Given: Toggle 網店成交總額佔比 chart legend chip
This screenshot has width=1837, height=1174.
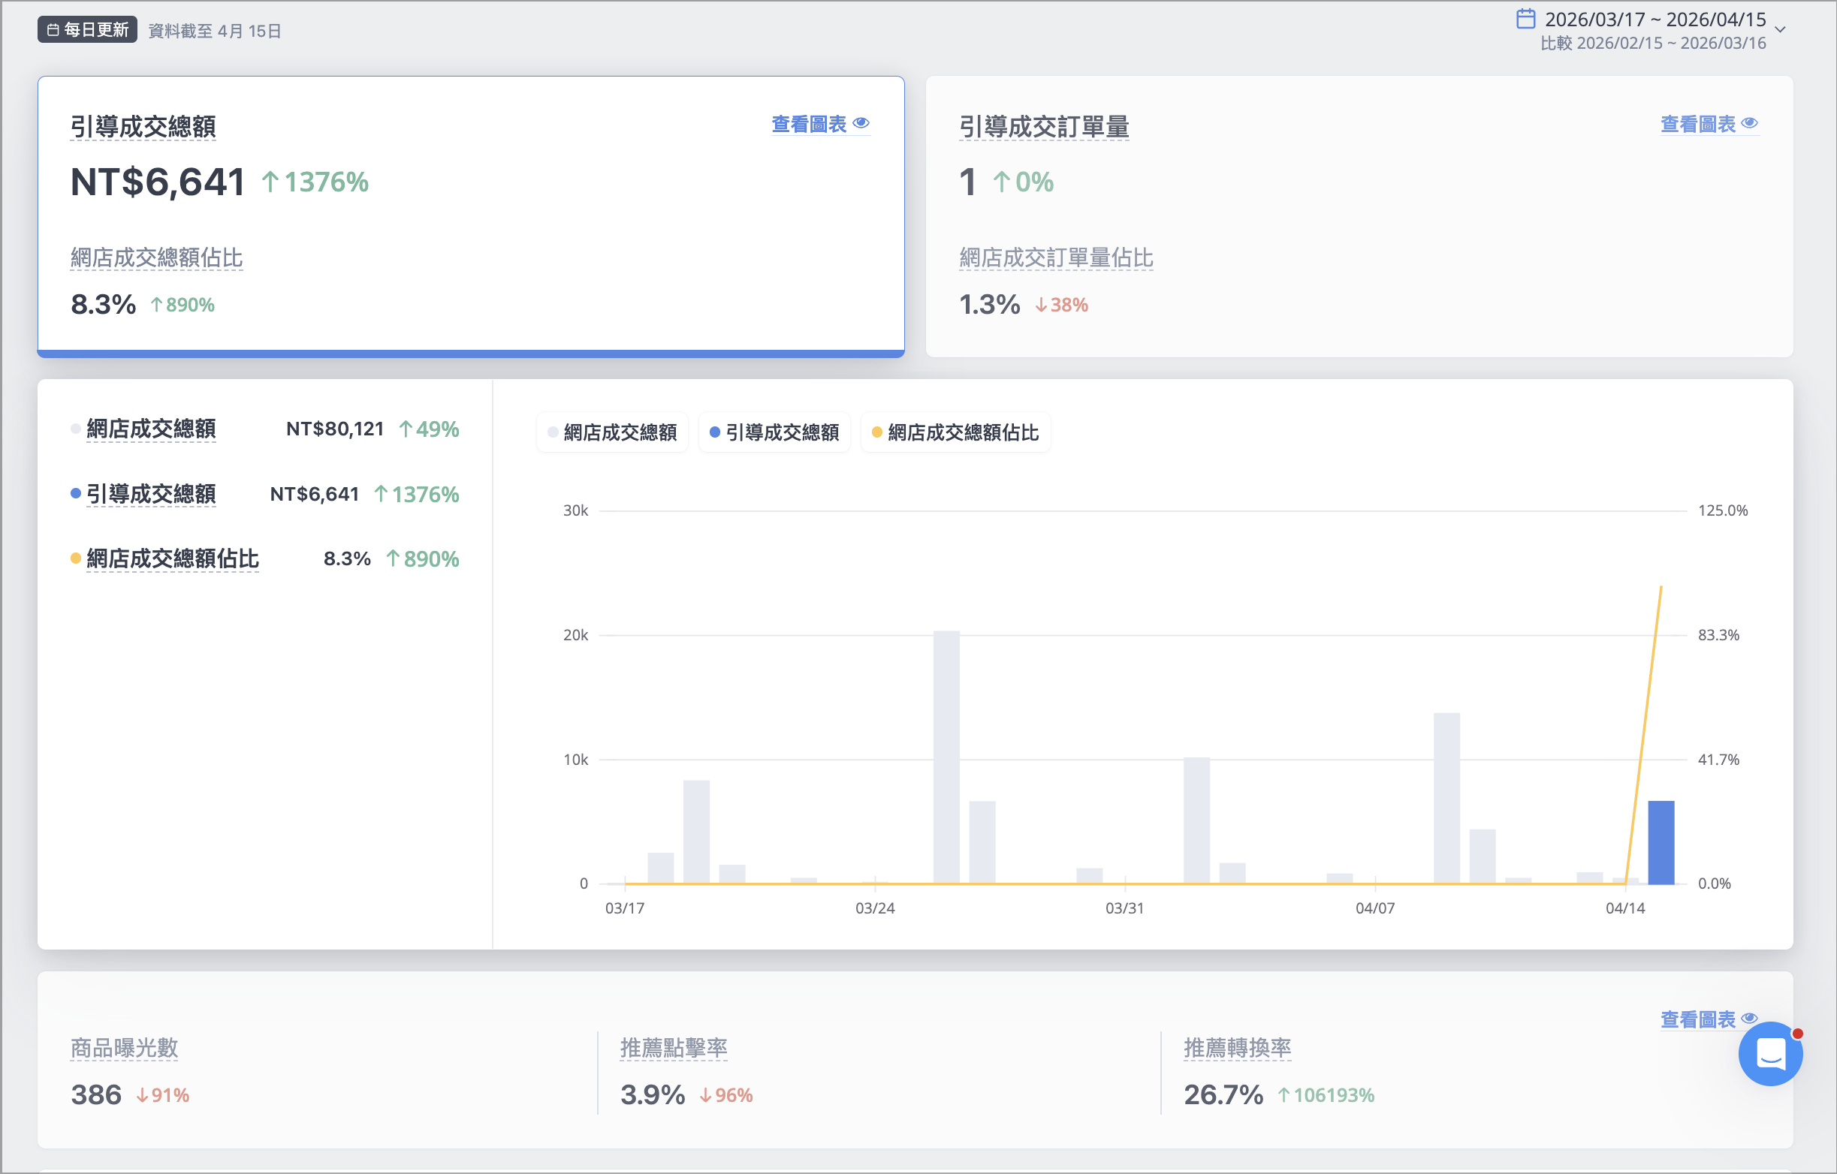Looking at the screenshot, I should pyautogui.click(x=956, y=432).
